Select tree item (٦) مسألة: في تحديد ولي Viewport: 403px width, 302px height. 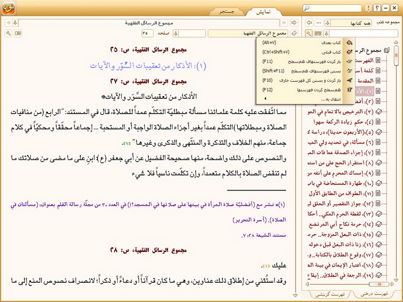tap(341, 142)
